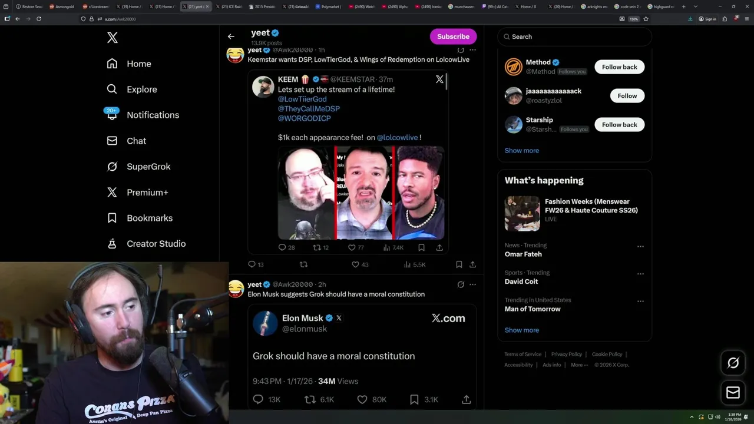Switch to the Asmongold browser tab
This screenshot has width=754, height=424.
[x=64, y=6]
